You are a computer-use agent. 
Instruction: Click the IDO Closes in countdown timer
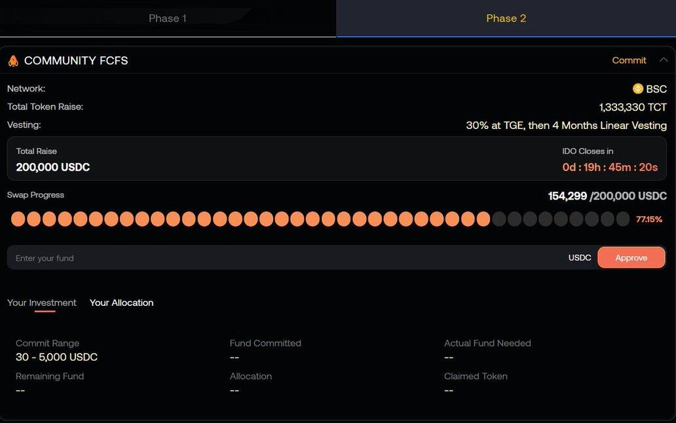click(x=609, y=167)
